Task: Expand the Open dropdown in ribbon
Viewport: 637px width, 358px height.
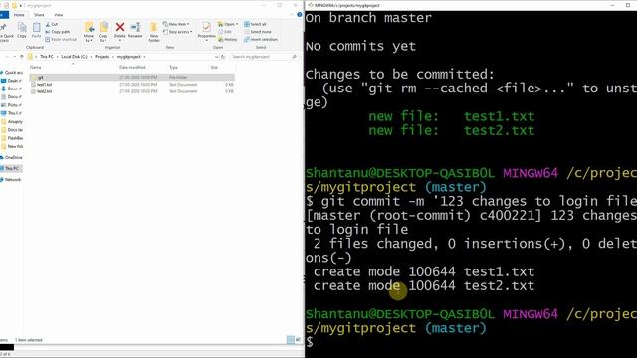Action: (x=228, y=24)
